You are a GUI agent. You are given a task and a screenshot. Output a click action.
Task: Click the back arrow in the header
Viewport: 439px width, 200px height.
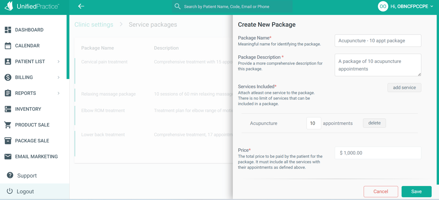[81, 6]
